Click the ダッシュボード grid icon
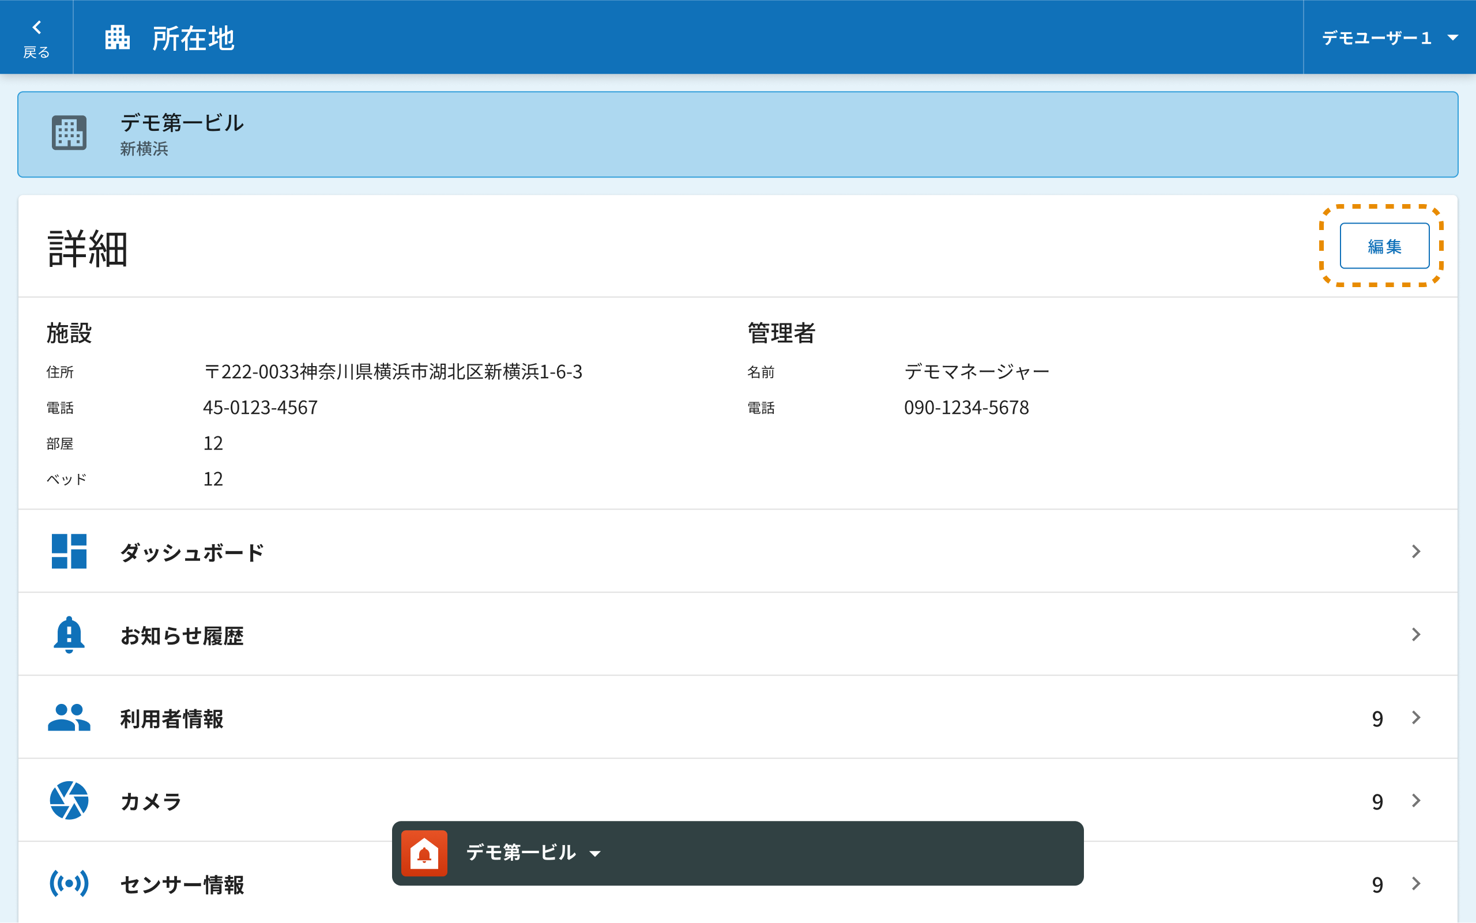 pos(69,551)
